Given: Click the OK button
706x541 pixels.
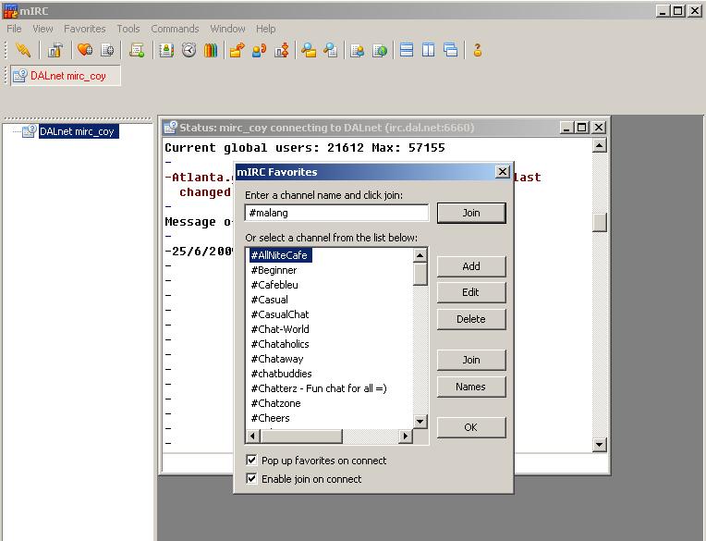Looking at the screenshot, I should click(x=471, y=427).
